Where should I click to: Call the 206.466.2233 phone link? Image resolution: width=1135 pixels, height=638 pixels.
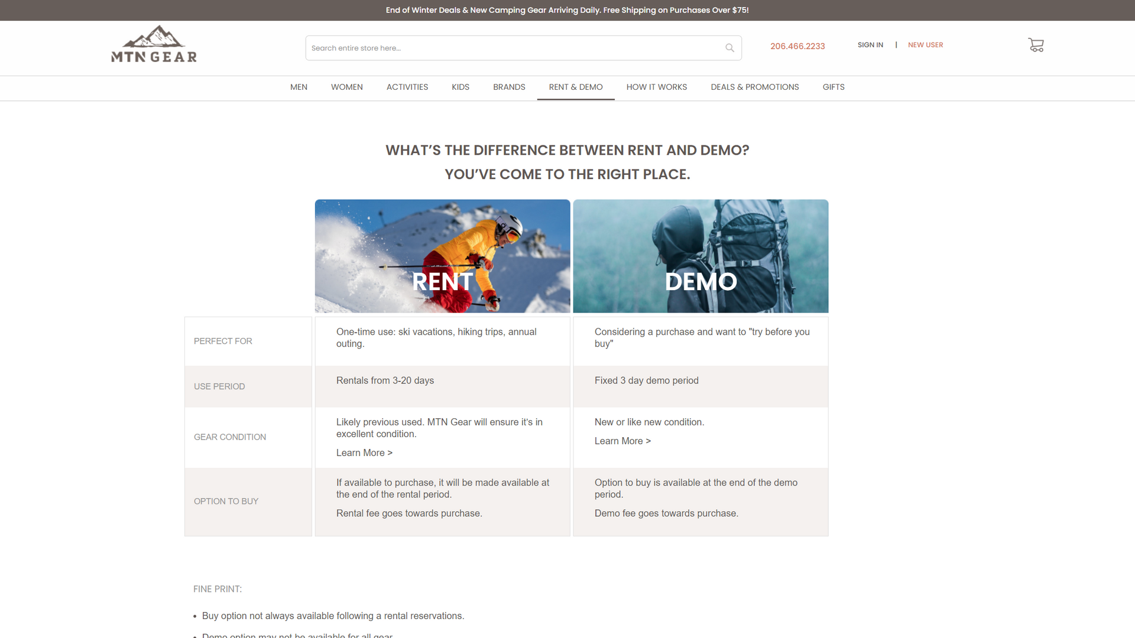pyautogui.click(x=797, y=46)
